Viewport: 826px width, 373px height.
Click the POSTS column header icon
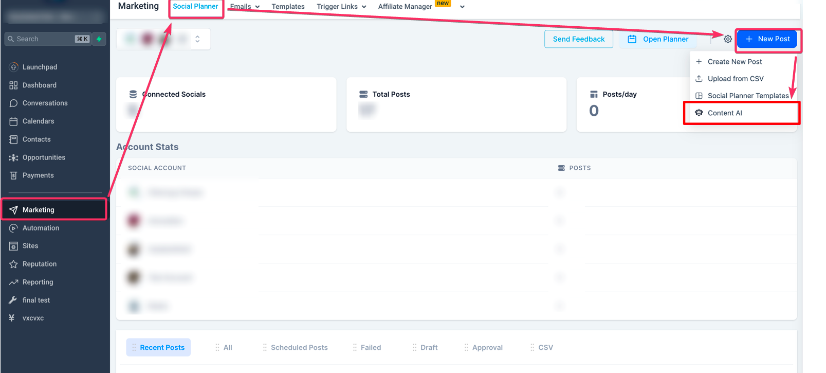561,168
